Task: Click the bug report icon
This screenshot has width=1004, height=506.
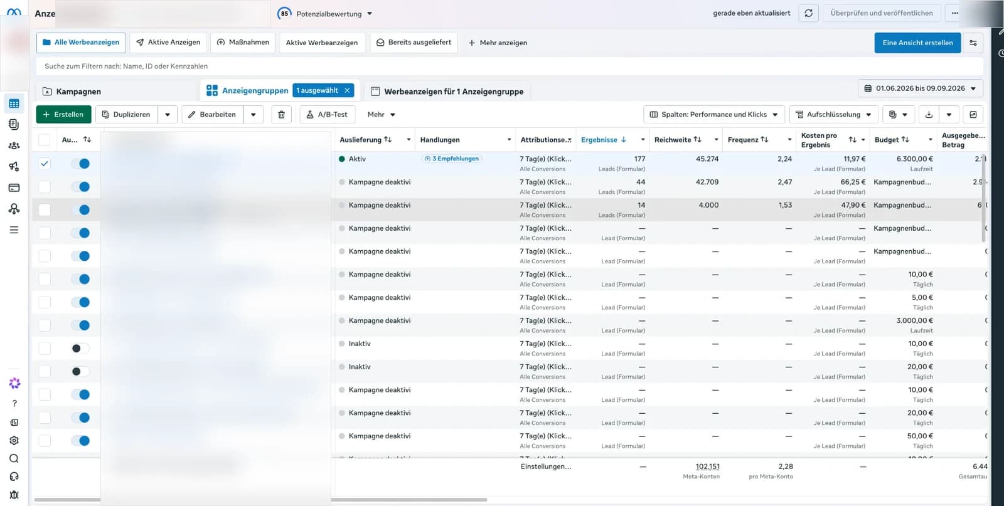Action: pyautogui.click(x=14, y=495)
